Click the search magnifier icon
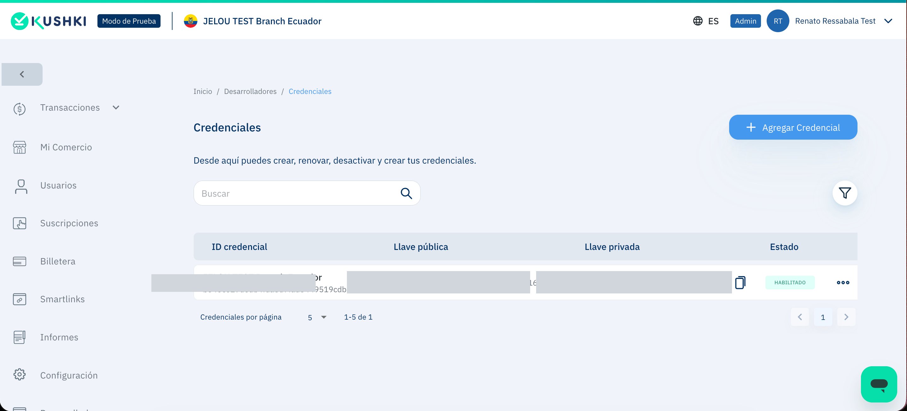 (x=406, y=193)
